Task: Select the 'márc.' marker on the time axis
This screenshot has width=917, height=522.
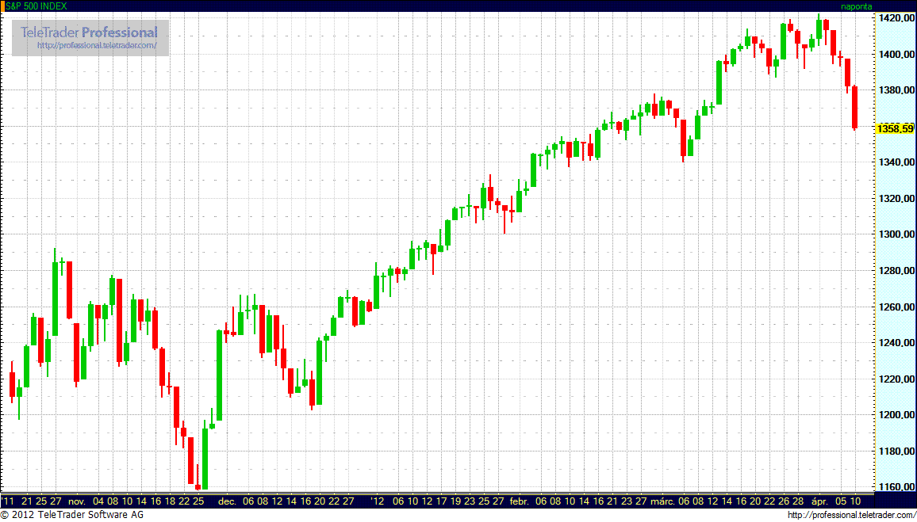Action: pyautogui.click(x=663, y=501)
